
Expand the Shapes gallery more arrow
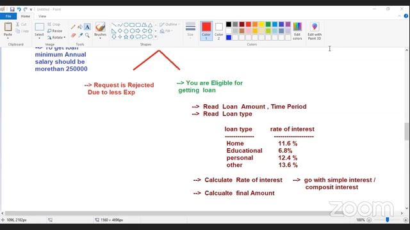[x=156, y=37]
